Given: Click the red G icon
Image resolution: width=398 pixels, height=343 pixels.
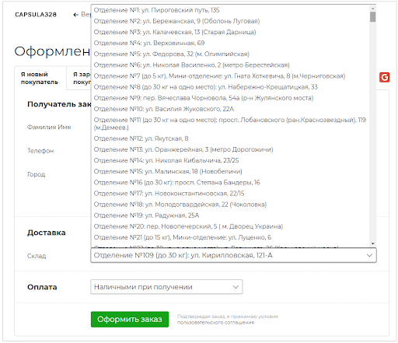Looking at the screenshot, I should (x=384, y=77).
